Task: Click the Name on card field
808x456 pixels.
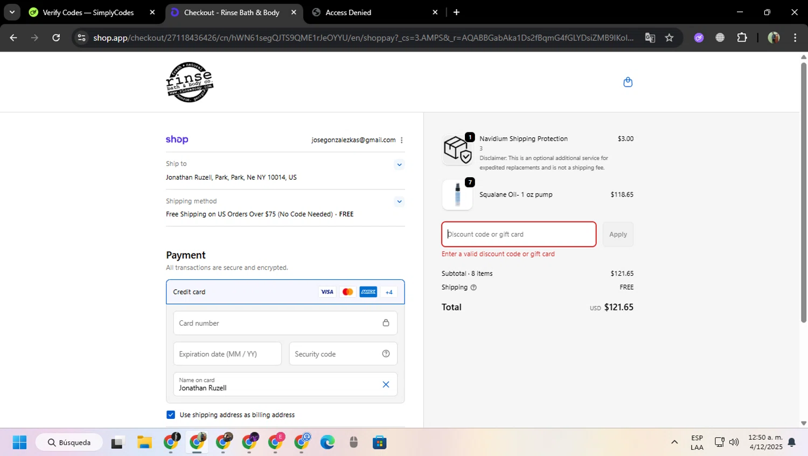Action: point(285,384)
